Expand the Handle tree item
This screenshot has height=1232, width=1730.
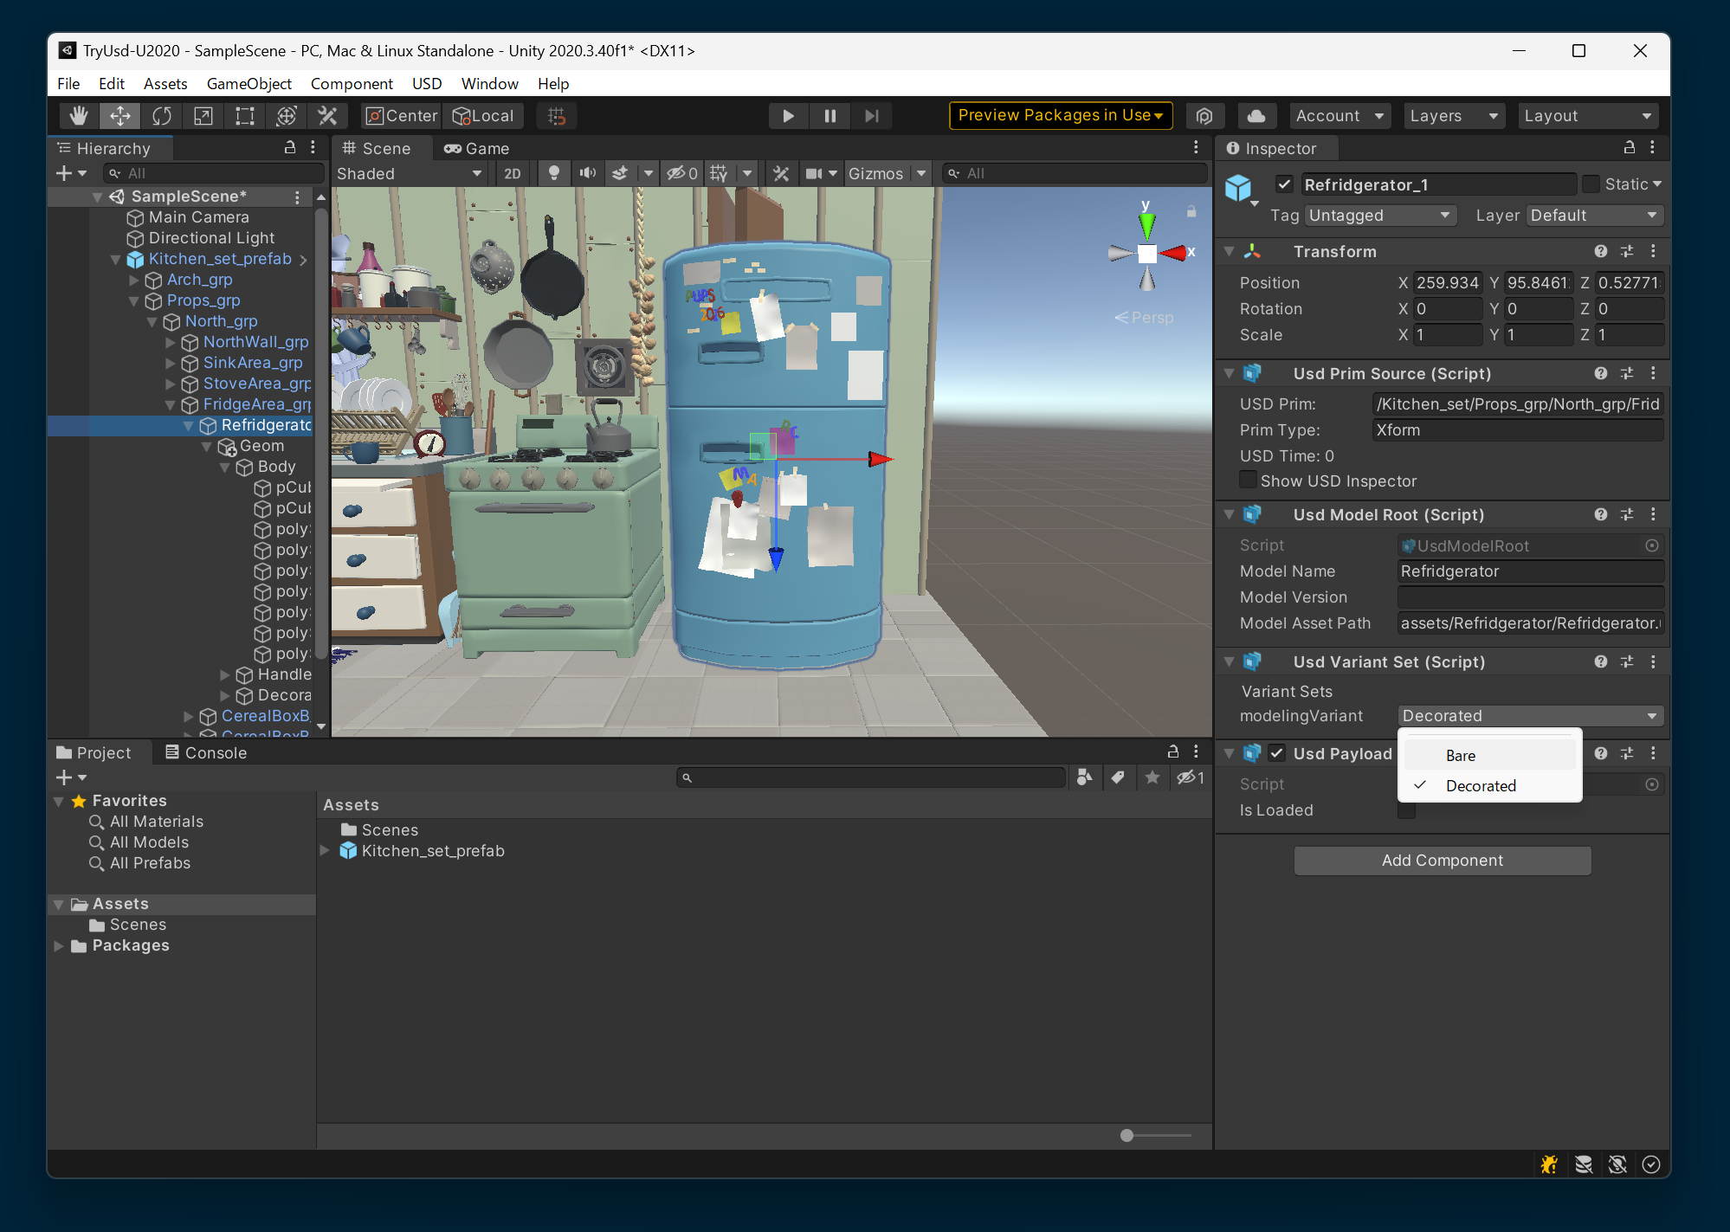pos(225,674)
